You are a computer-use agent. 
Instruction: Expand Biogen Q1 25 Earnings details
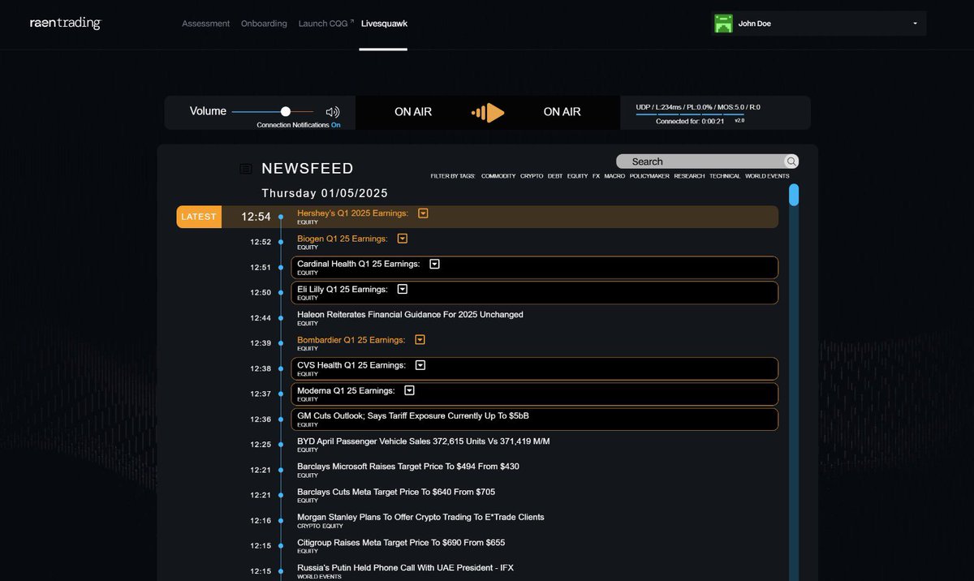[x=402, y=239]
